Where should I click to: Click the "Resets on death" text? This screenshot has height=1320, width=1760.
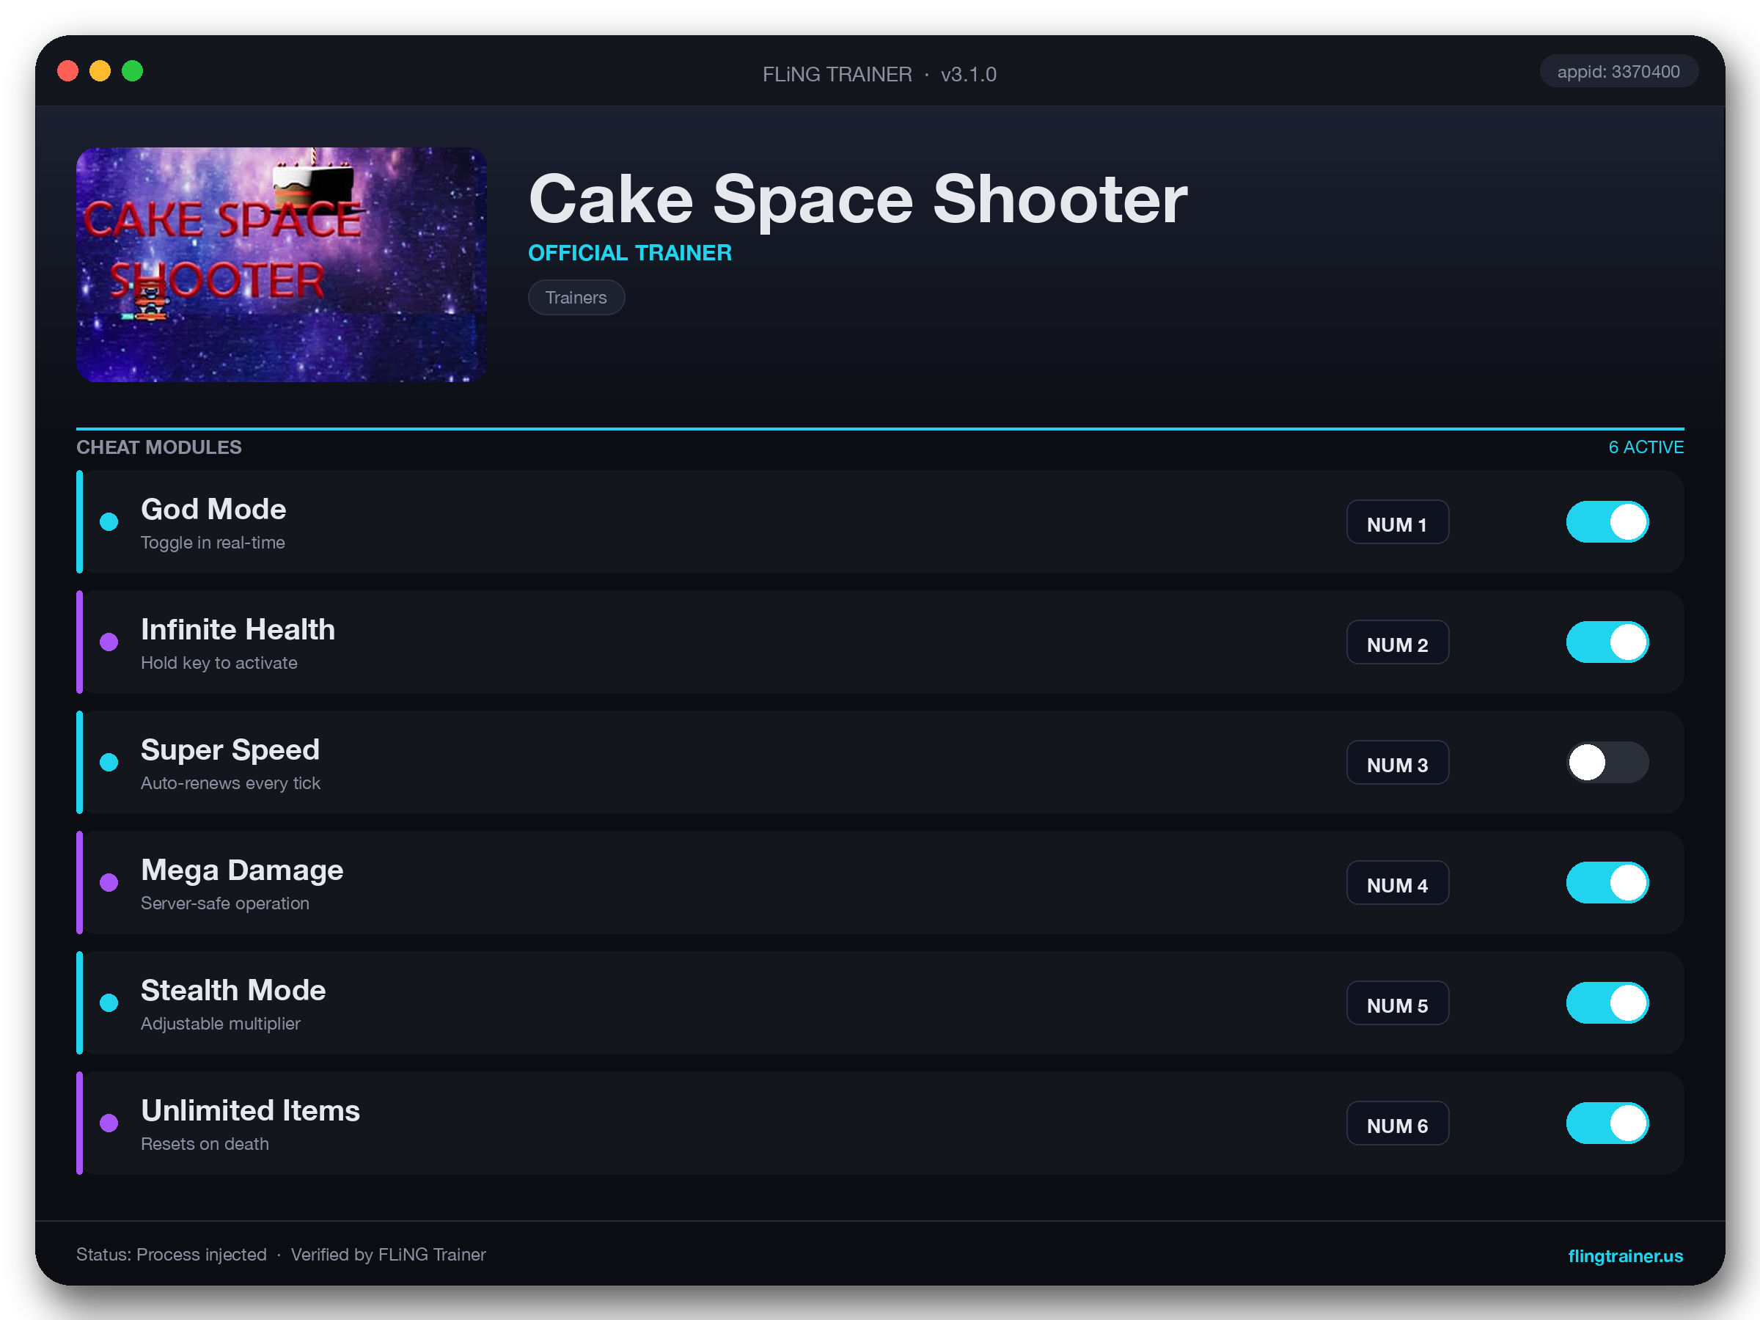[x=205, y=1143]
